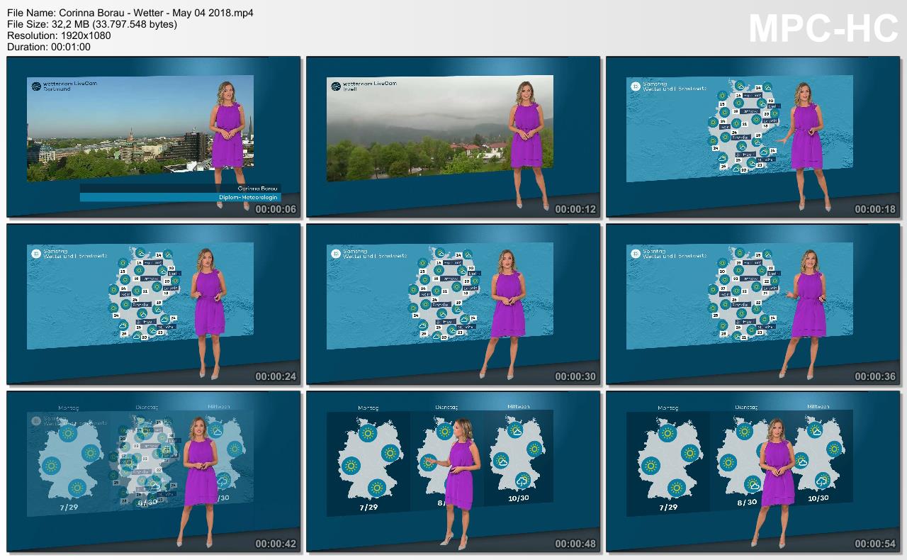The width and height of the screenshot is (907, 560).
Task: Select the thumbnail at 00:00:18
Action: (x=753, y=137)
